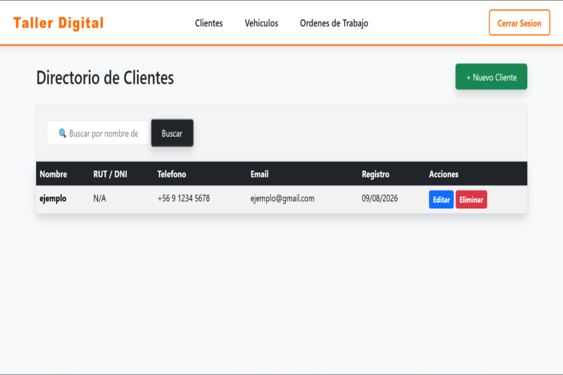Click the Telefono column header

point(172,174)
